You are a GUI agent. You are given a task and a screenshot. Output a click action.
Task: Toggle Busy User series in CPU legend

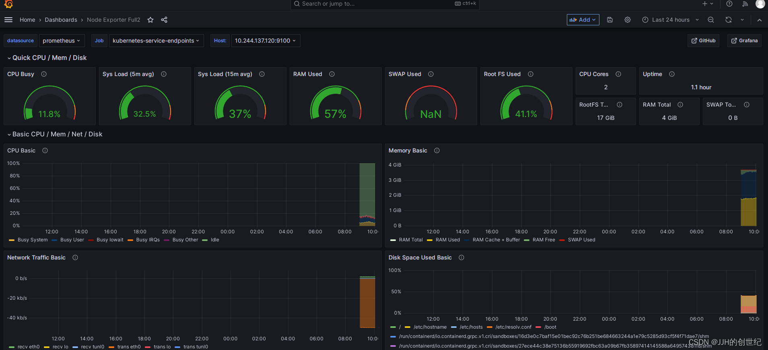[72, 240]
